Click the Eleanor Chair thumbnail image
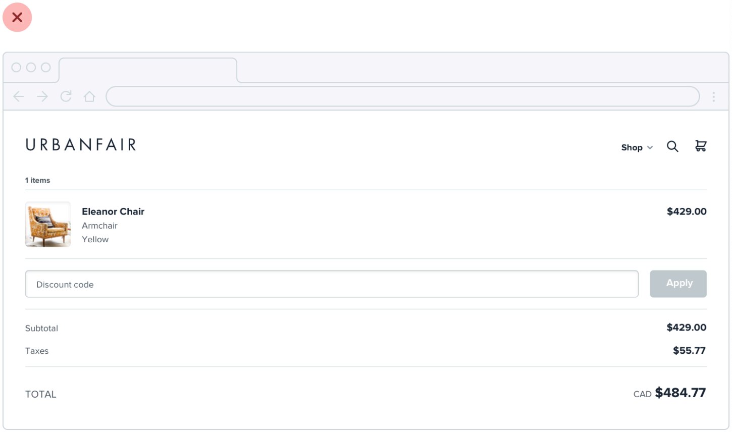The height and width of the screenshot is (432, 732). 48,225
